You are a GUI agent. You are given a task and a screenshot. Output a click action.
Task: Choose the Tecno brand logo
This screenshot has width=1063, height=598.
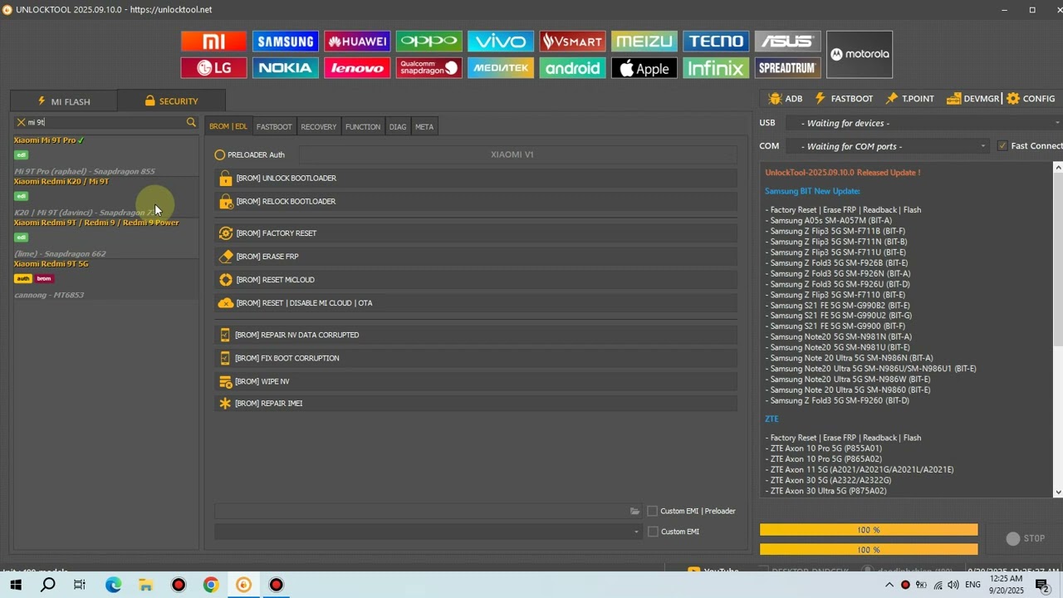pyautogui.click(x=716, y=42)
